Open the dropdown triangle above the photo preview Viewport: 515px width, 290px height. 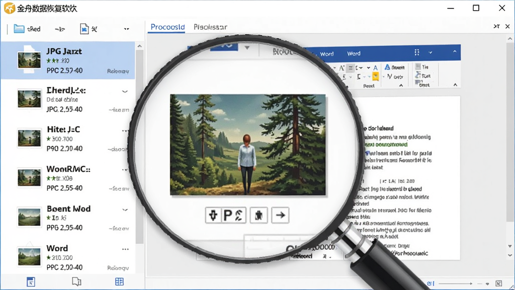(x=247, y=48)
